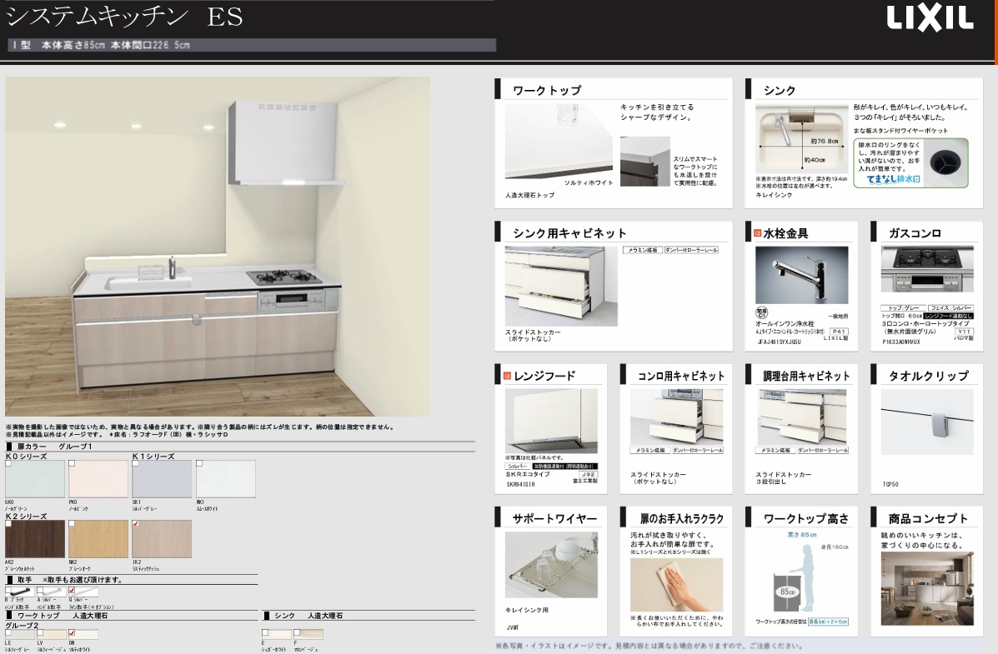Check the AK2 walnut door color box

pyautogui.click(x=8, y=523)
